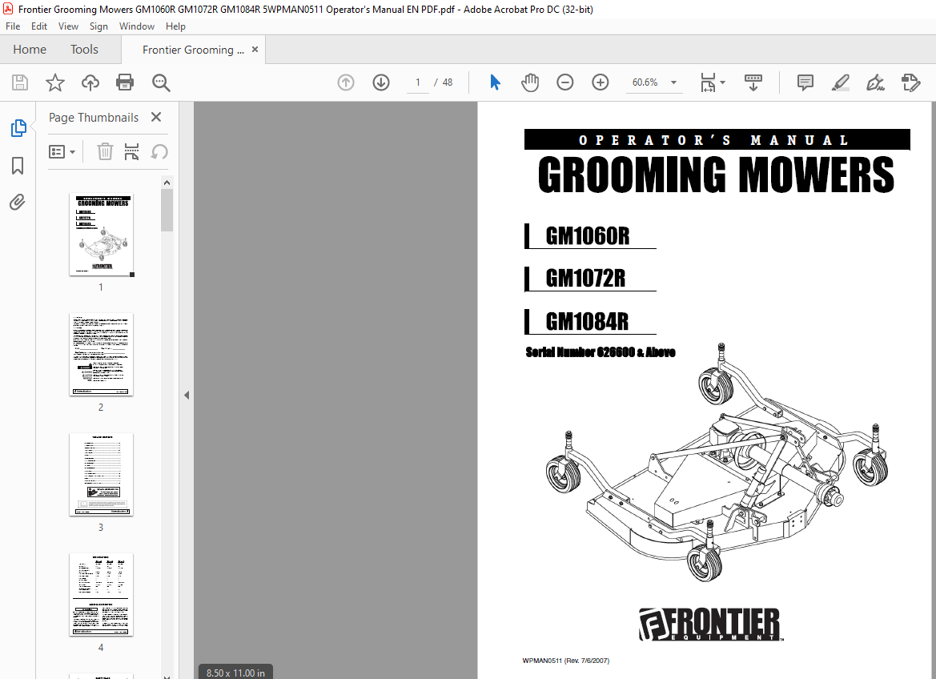Open the Edit menu
Image resolution: width=936 pixels, height=679 pixels.
[x=38, y=26]
